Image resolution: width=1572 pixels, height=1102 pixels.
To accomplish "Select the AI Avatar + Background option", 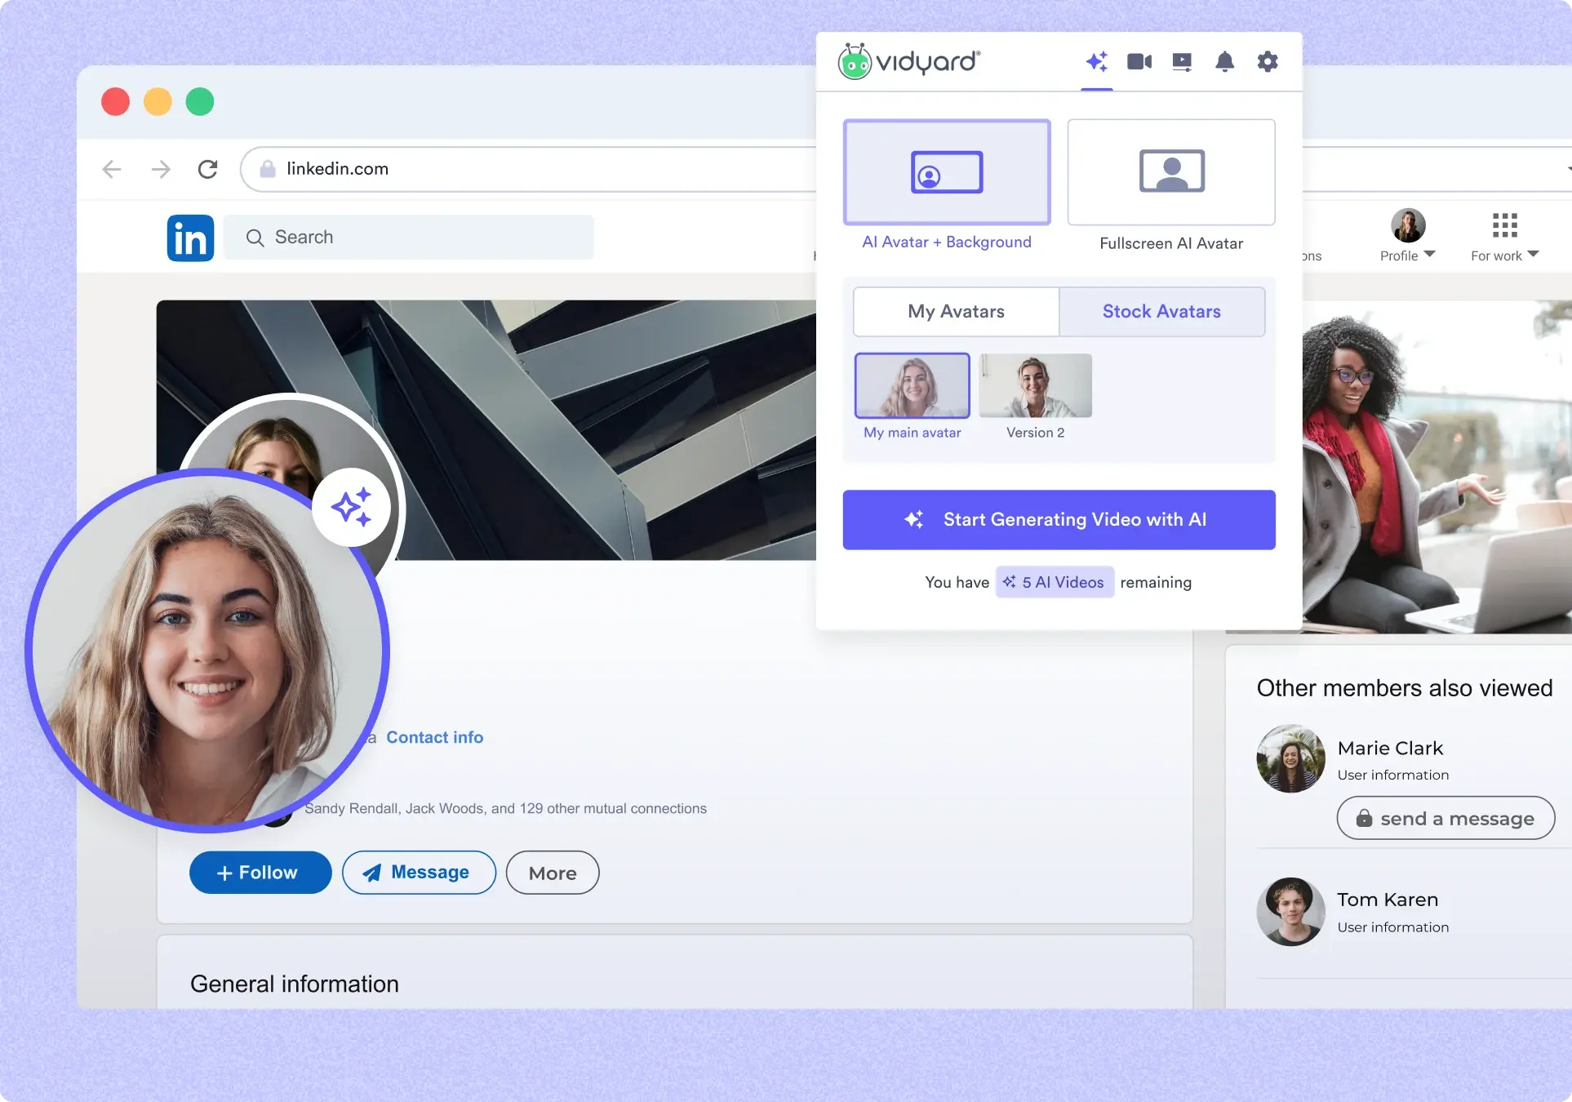I will coord(946,172).
